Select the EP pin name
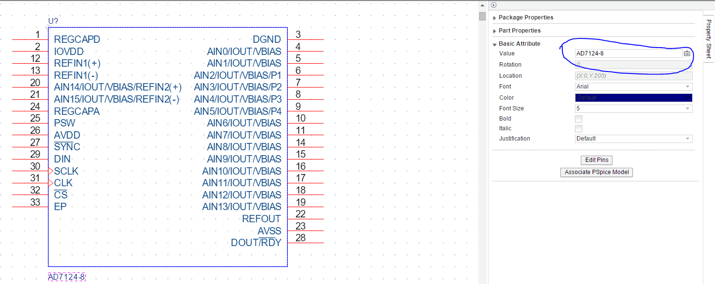This screenshot has width=715, height=284. coord(60,207)
